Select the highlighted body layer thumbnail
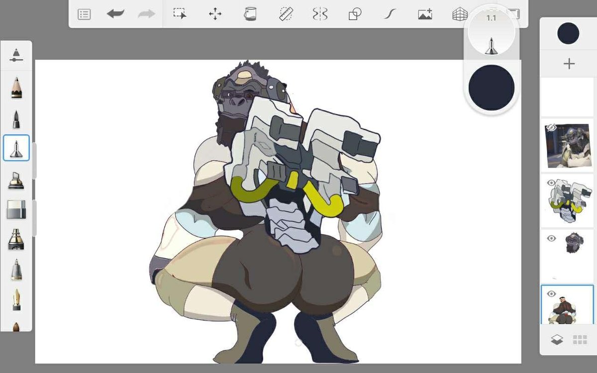This screenshot has width=597, height=373. point(567,304)
